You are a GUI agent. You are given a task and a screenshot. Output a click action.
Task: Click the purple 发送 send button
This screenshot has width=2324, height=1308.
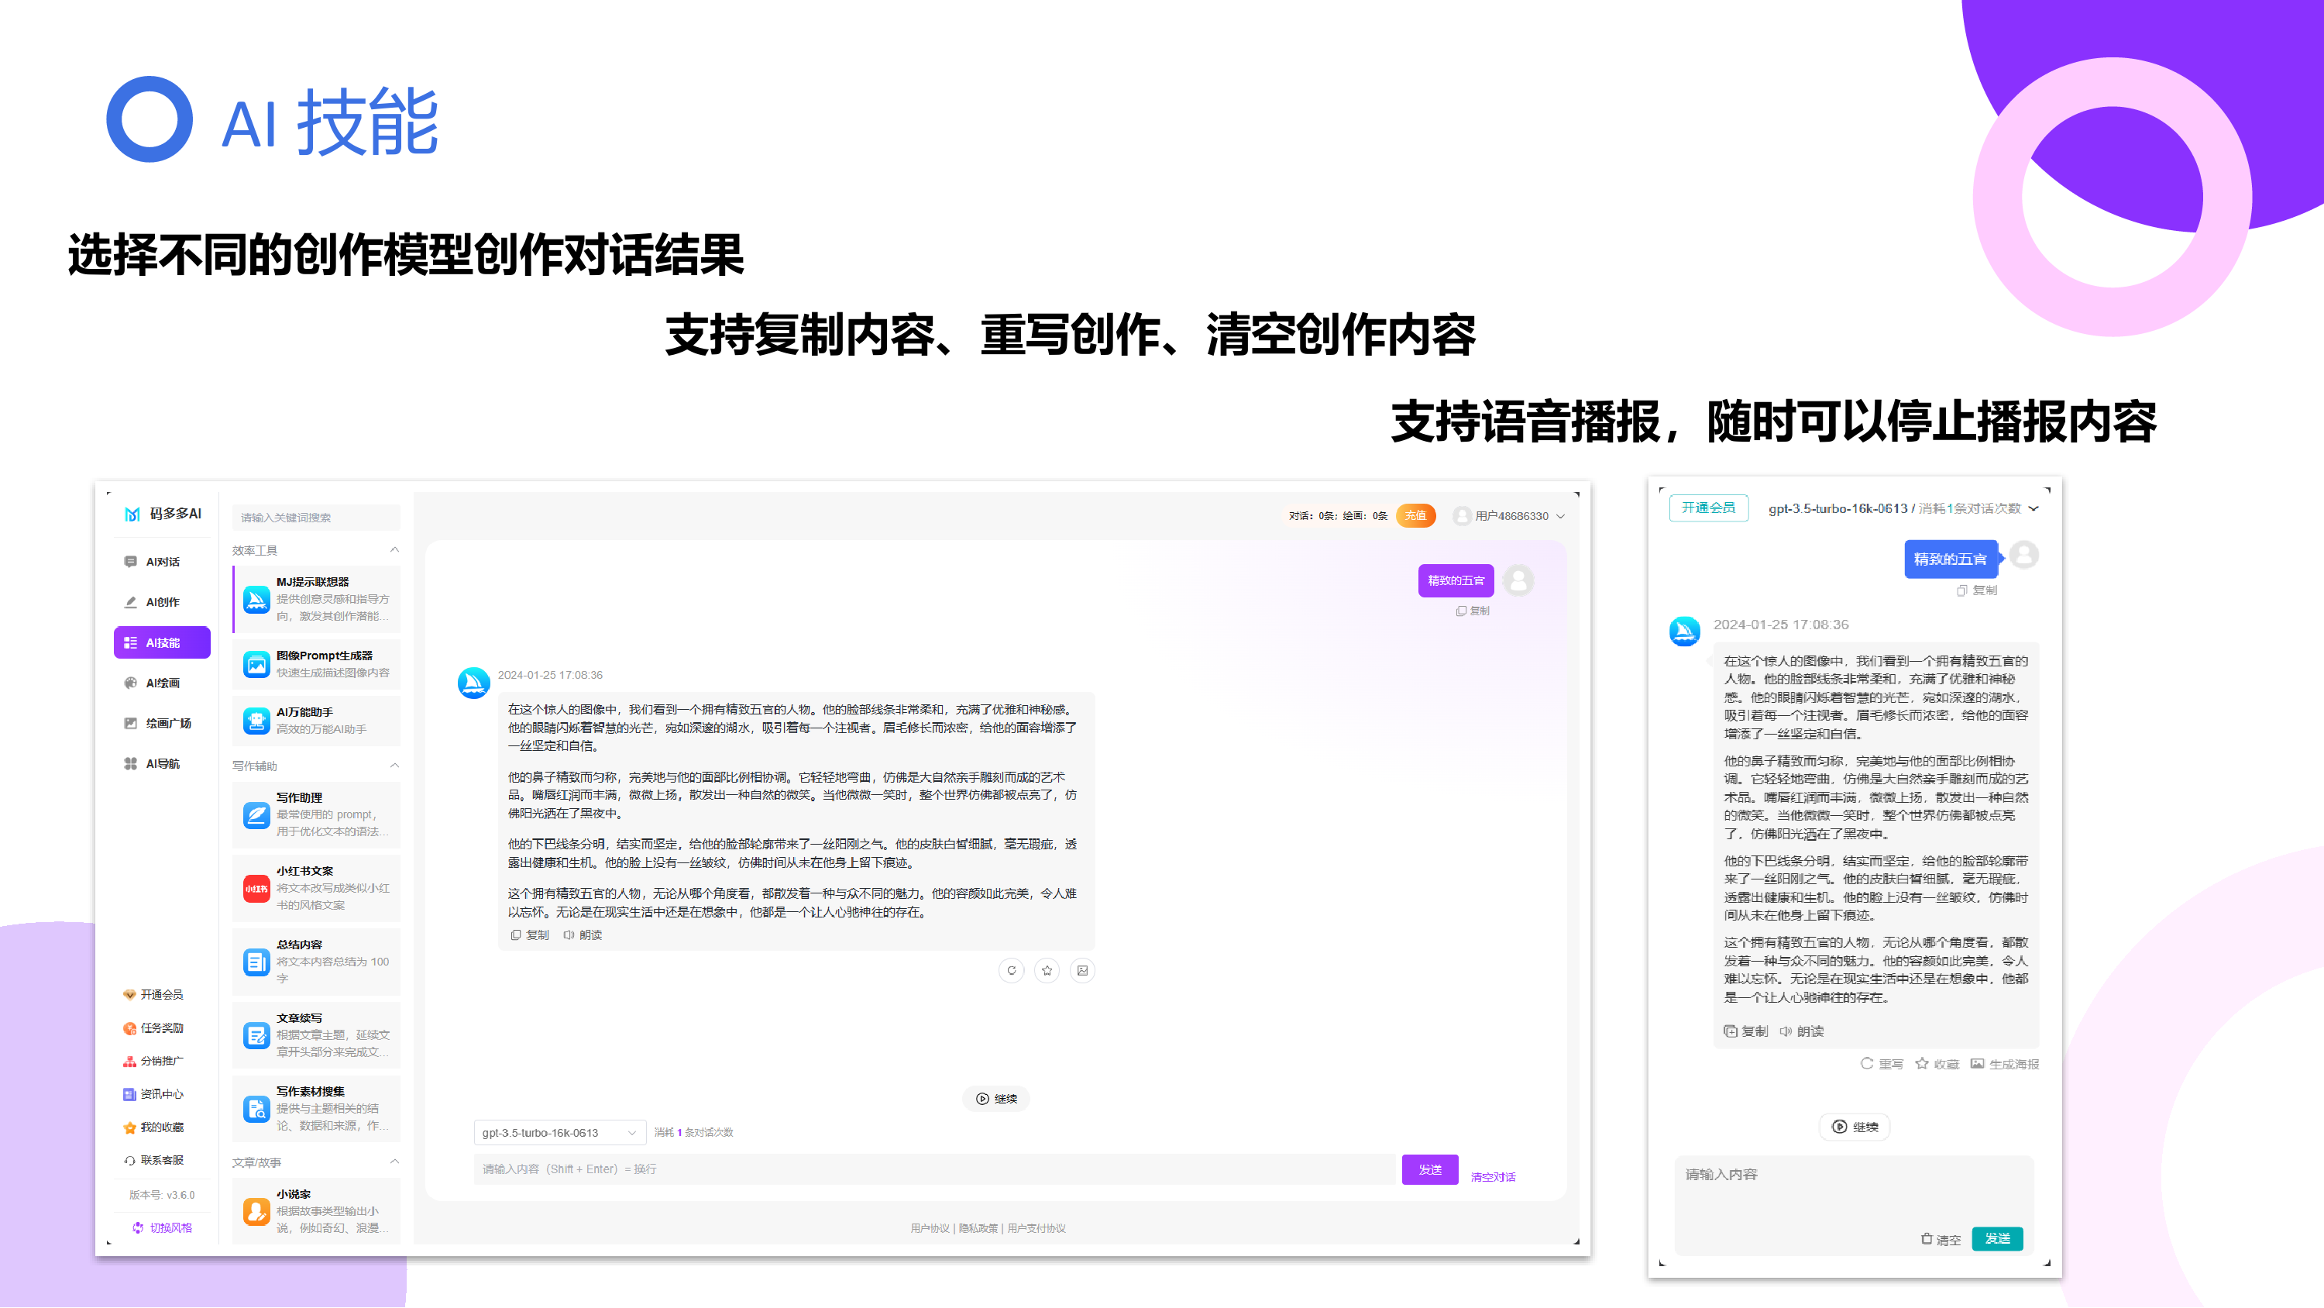point(1429,1170)
